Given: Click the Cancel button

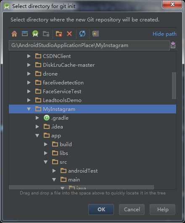Looking at the screenshot, I should 132,209.
